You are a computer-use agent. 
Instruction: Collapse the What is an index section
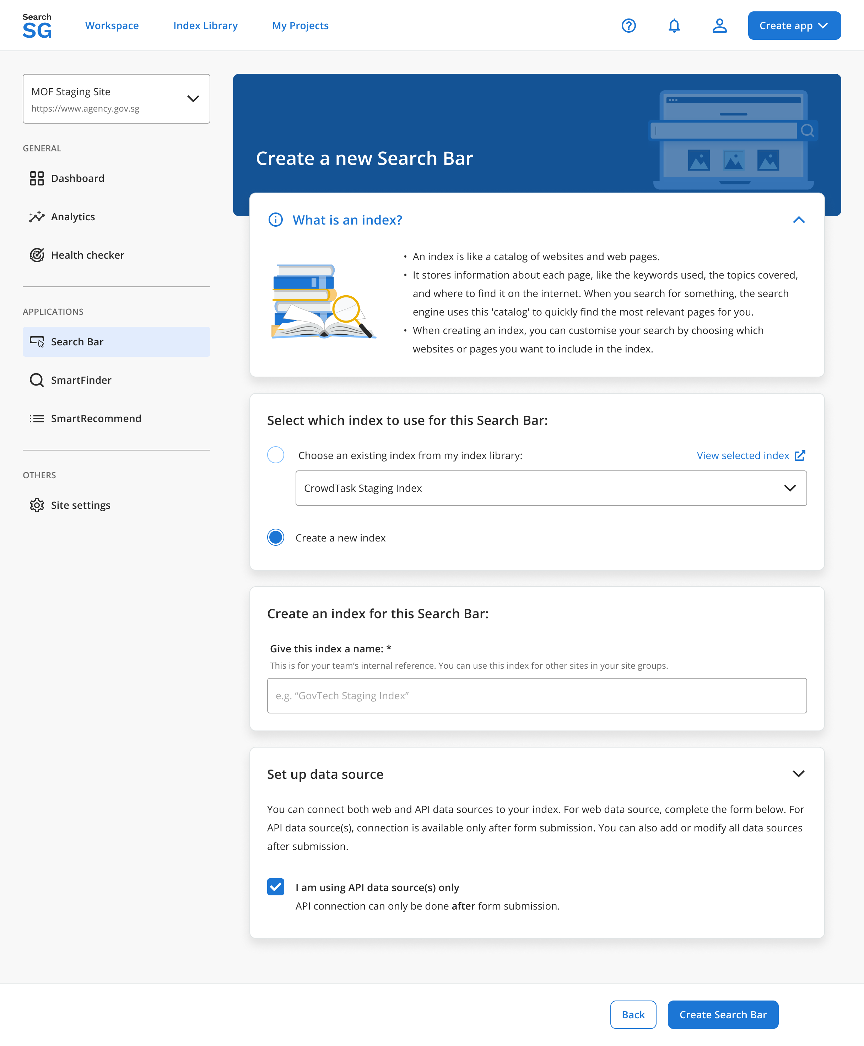click(799, 220)
